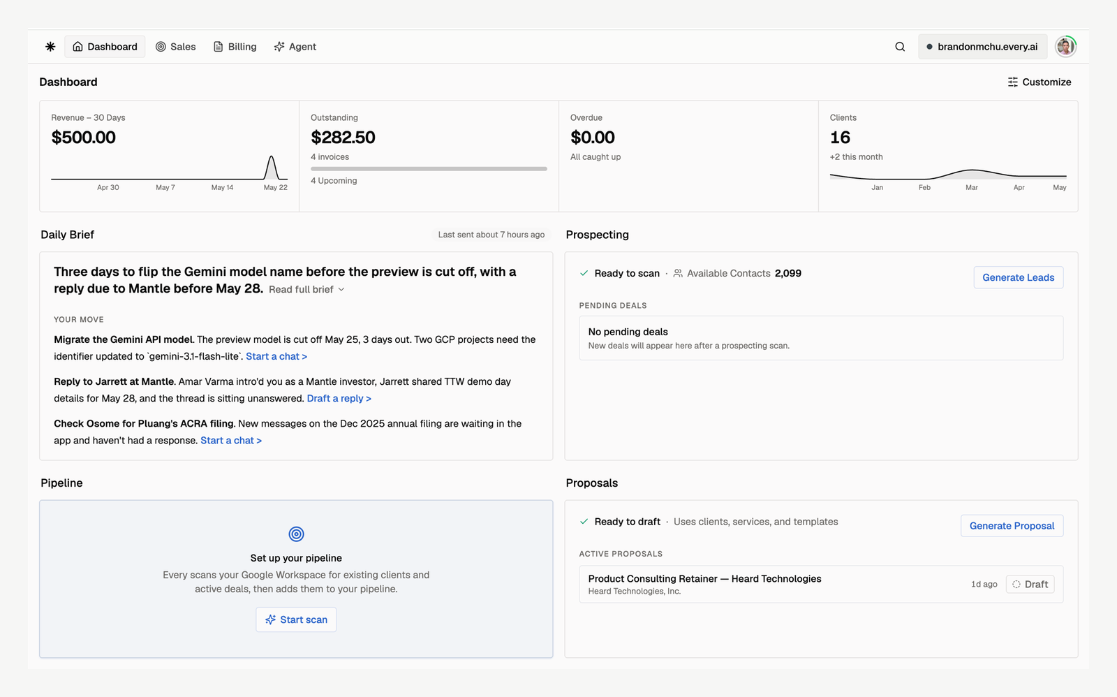Open the Agent tab
Image resolution: width=1117 pixels, height=697 pixels.
click(295, 47)
